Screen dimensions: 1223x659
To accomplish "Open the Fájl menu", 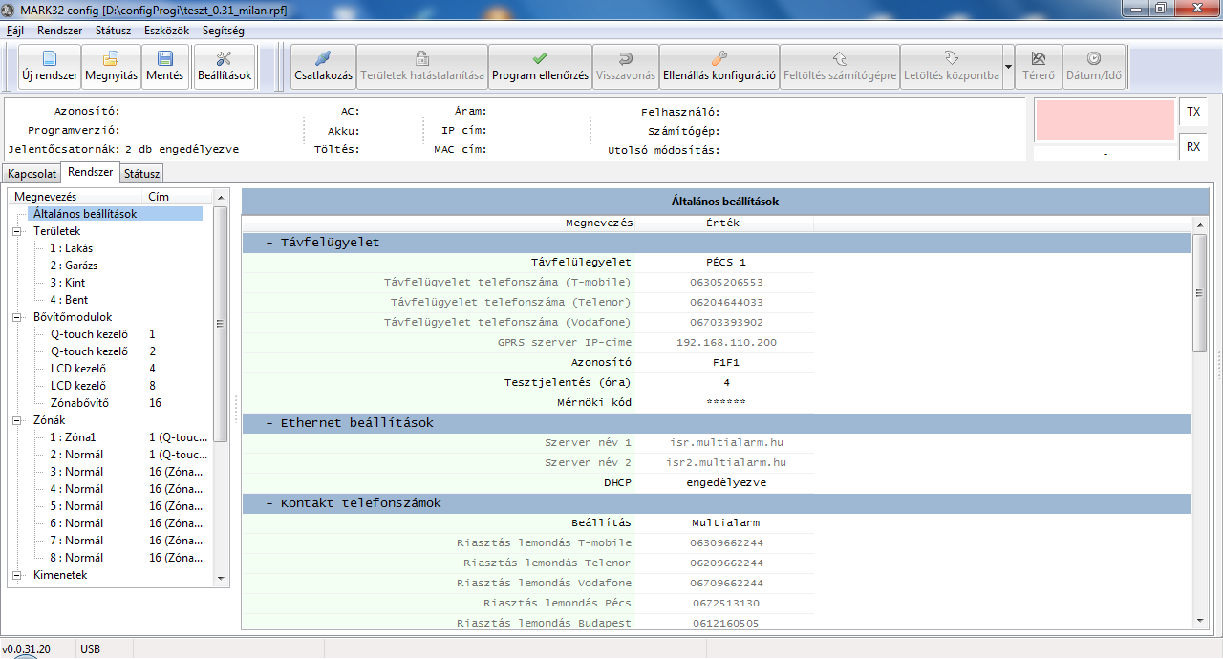I will pyautogui.click(x=15, y=31).
